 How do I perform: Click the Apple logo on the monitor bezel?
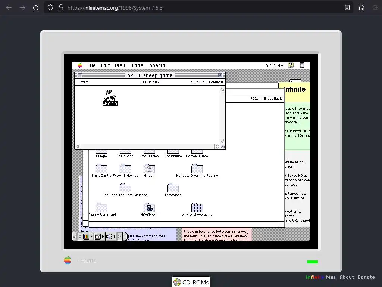point(68,260)
